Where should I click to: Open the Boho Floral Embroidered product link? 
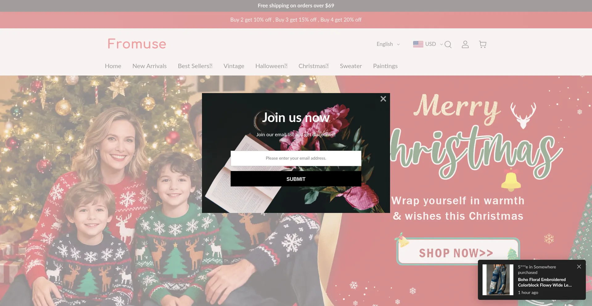pos(545,282)
